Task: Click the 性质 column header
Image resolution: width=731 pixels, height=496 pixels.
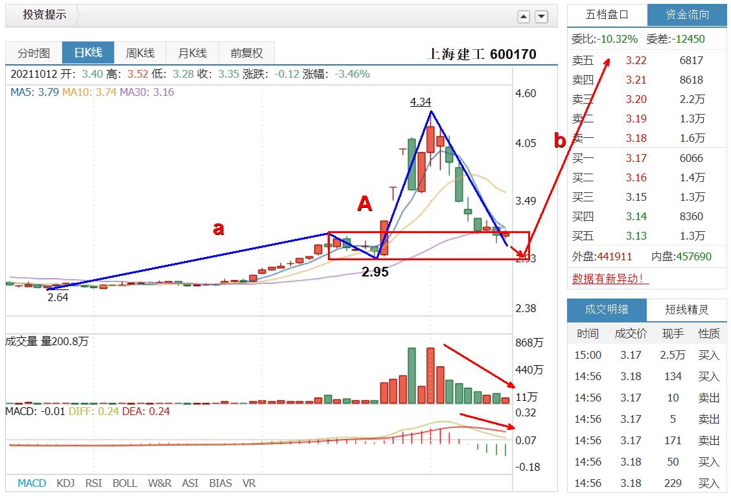Action: pyautogui.click(x=708, y=333)
